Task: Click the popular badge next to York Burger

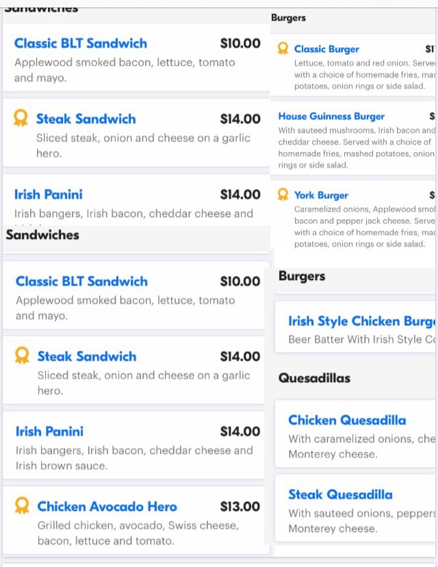Action: [283, 195]
